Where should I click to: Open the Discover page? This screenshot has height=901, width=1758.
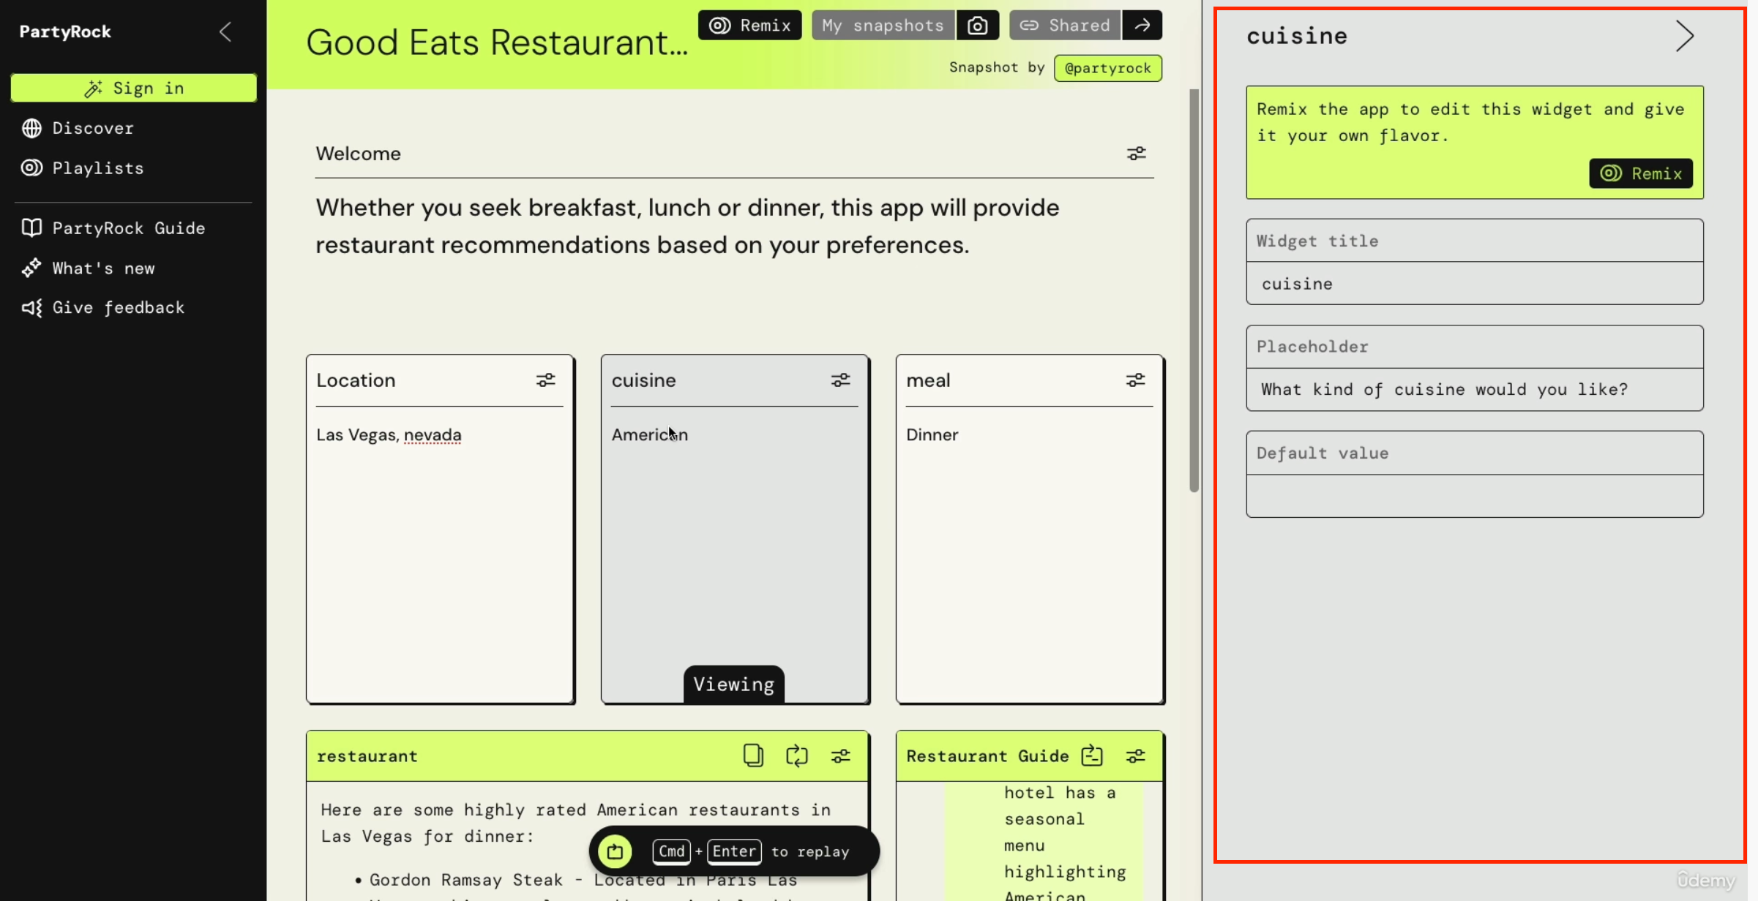[92, 128]
